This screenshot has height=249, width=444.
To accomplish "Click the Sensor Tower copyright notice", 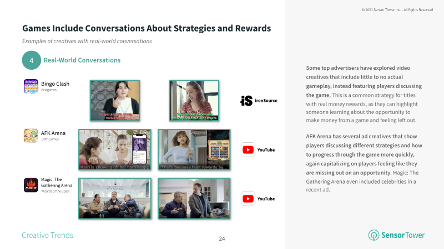I will [x=397, y=9].
